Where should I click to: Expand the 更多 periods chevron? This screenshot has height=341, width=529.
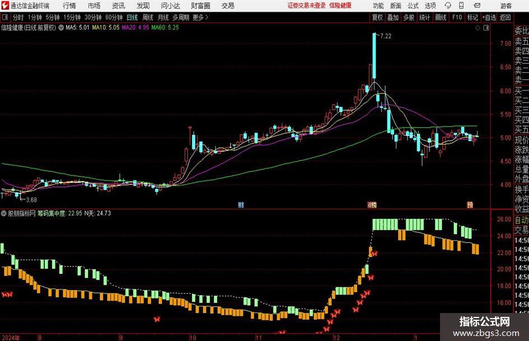[207, 17]
